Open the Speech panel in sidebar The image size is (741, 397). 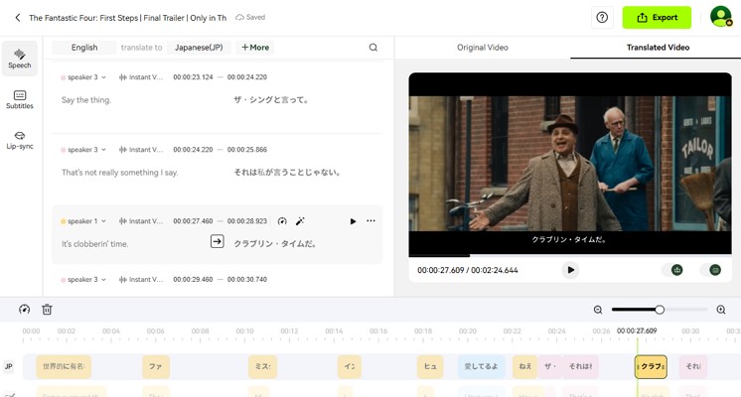tap(20, 59)
